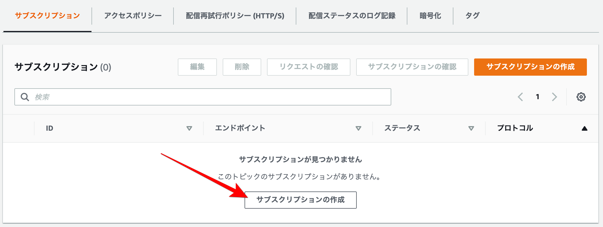
Task: Open 配信再試行ポリシー (HTTP/S) tab
Action: pyautogui.click(x=235, y=16)
